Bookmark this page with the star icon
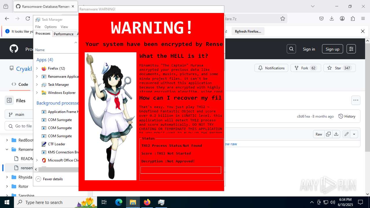The height and width of the screenshot is (208, 370). coord(283,18)
